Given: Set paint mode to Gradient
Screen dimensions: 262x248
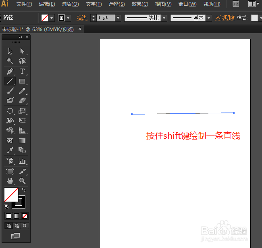Looking at the screenshot, I should 17,216.
